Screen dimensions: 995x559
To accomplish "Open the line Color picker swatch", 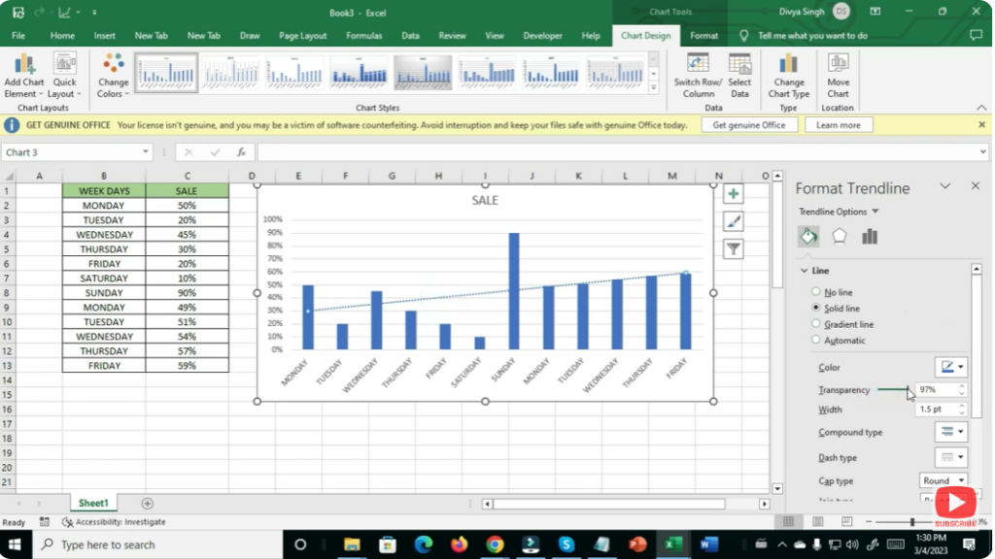I will pyautogui.click(x=950, y=367).
